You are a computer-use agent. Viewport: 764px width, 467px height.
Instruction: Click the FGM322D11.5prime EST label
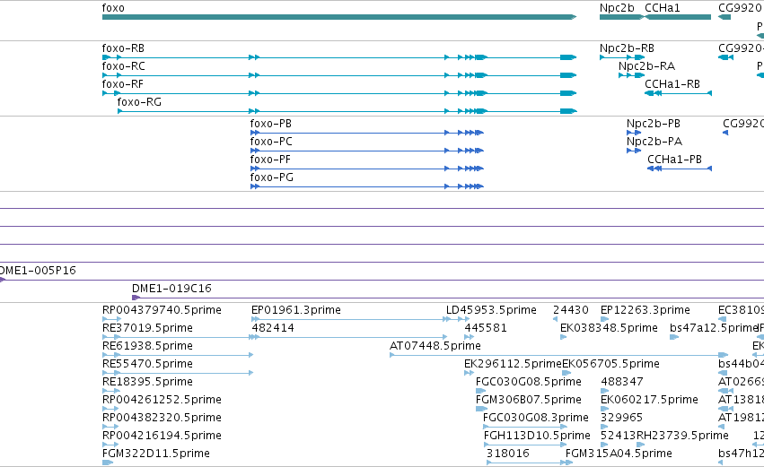click(x=156, y=454)
